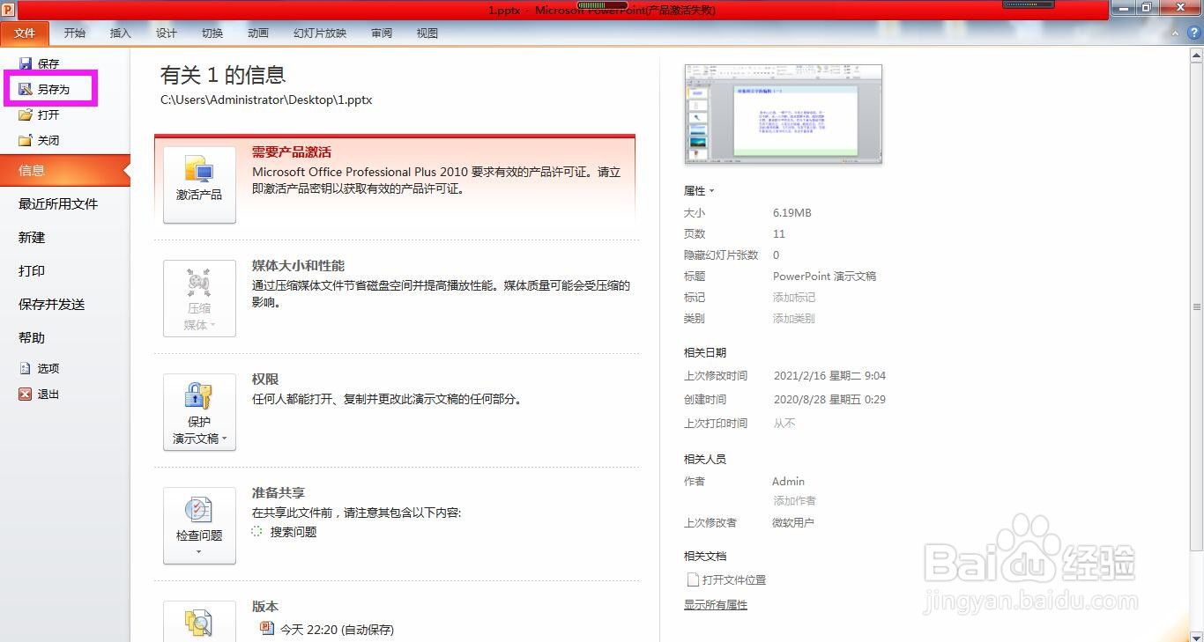Open 保护演示文稿 protect presentation dropdown
1204x642 pixels.
199,412
